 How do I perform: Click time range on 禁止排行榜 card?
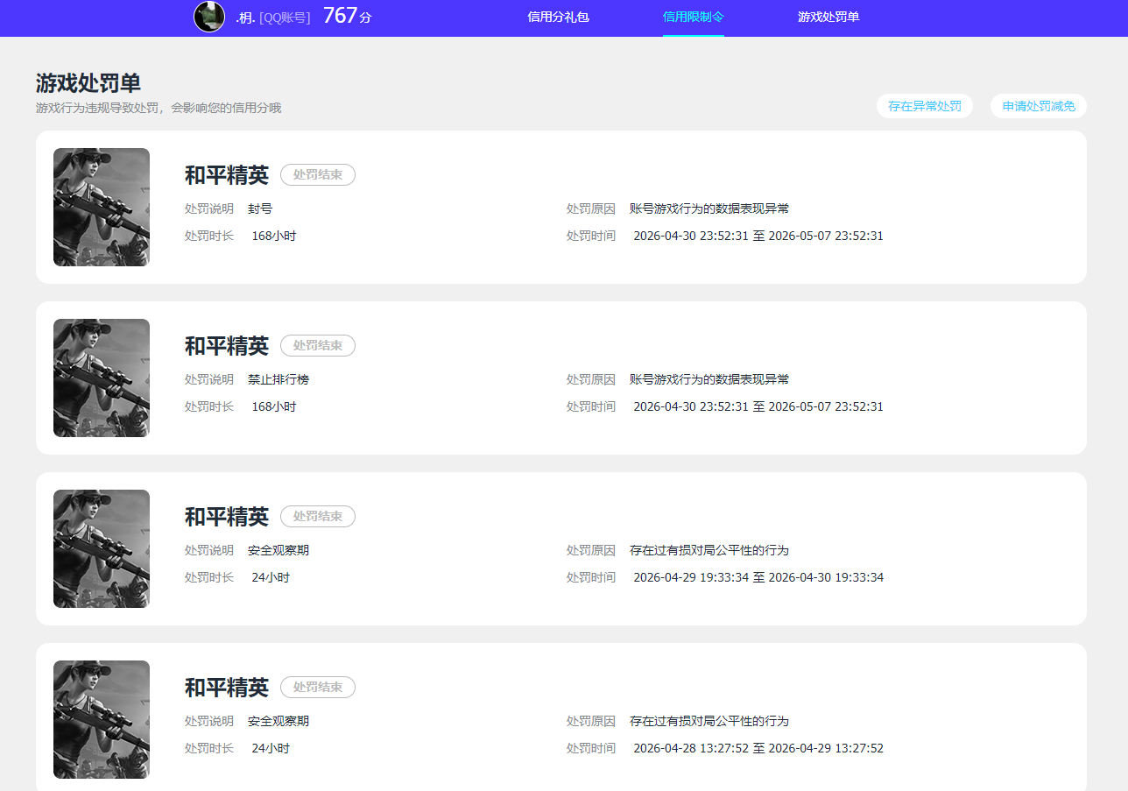click(758, 406)
